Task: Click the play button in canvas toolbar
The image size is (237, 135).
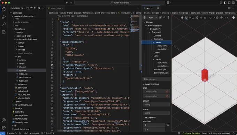Action: coord(214,18)
